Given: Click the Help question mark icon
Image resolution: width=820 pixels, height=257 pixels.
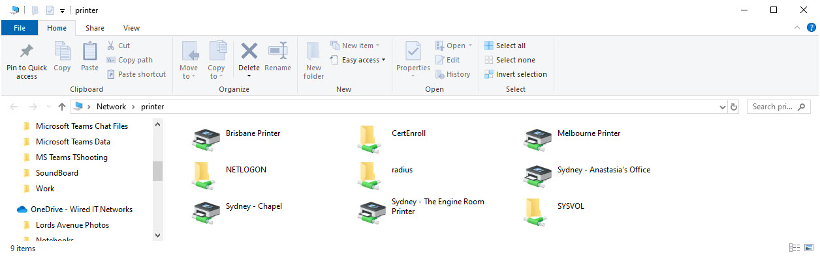Looking at the screenshot, I should point(812,28).
